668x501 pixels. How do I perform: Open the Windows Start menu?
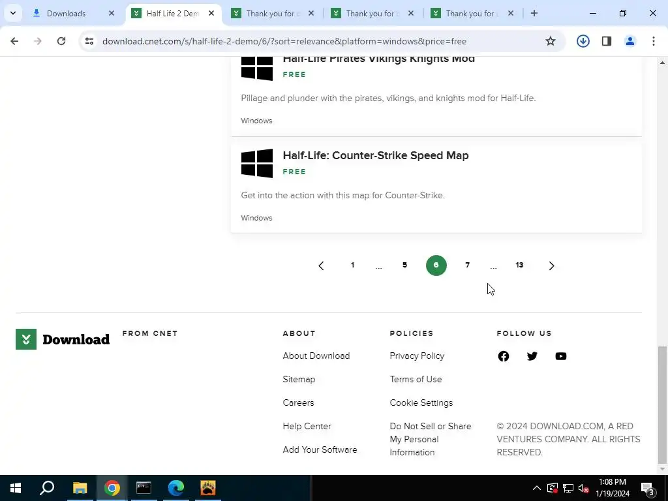16,488
